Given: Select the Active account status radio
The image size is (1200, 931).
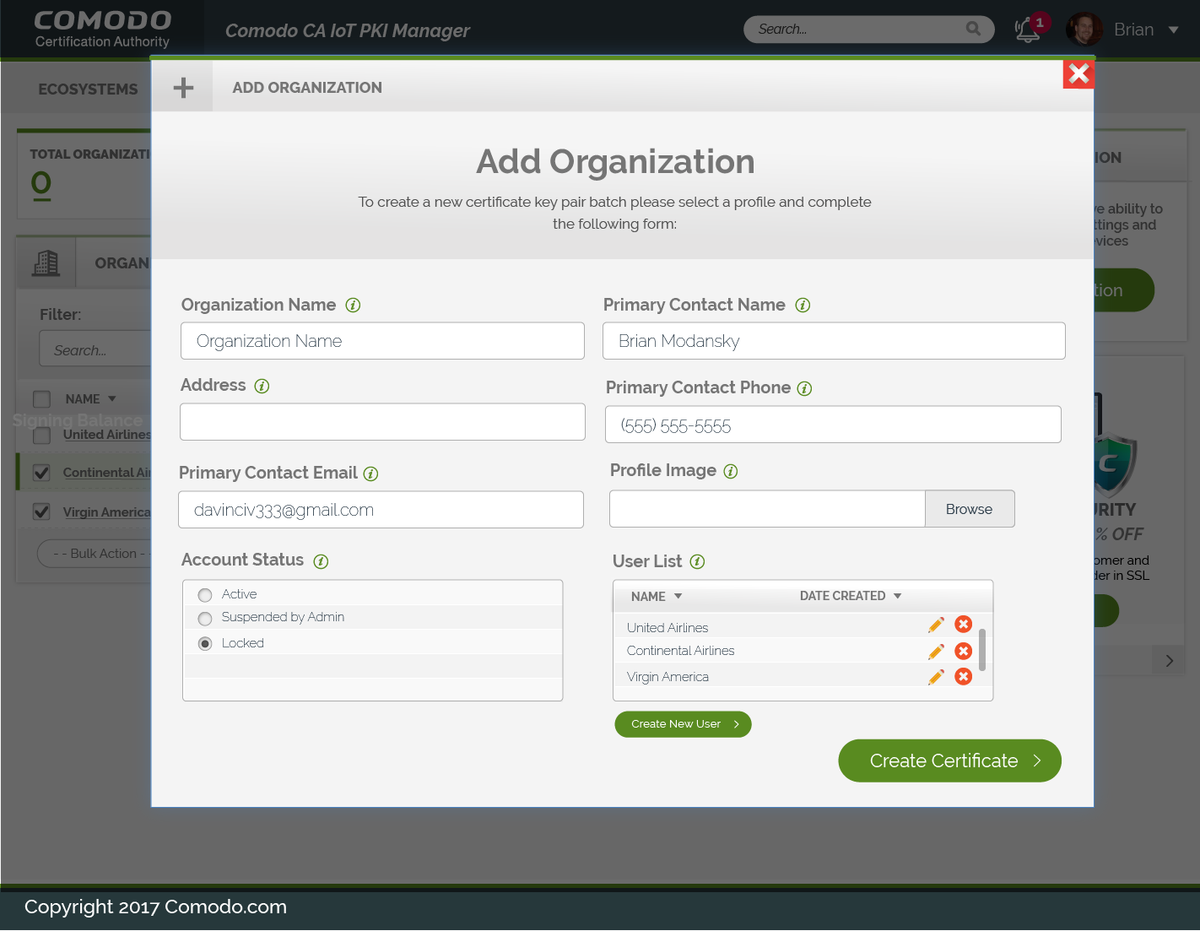Looking at the screenshot, I should [x=205, y=595].
